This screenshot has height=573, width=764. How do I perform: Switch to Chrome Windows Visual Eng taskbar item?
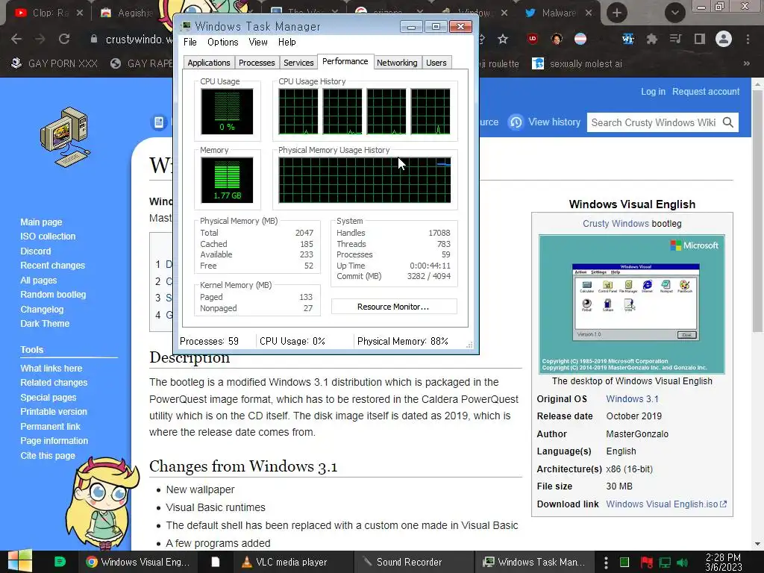138,562
